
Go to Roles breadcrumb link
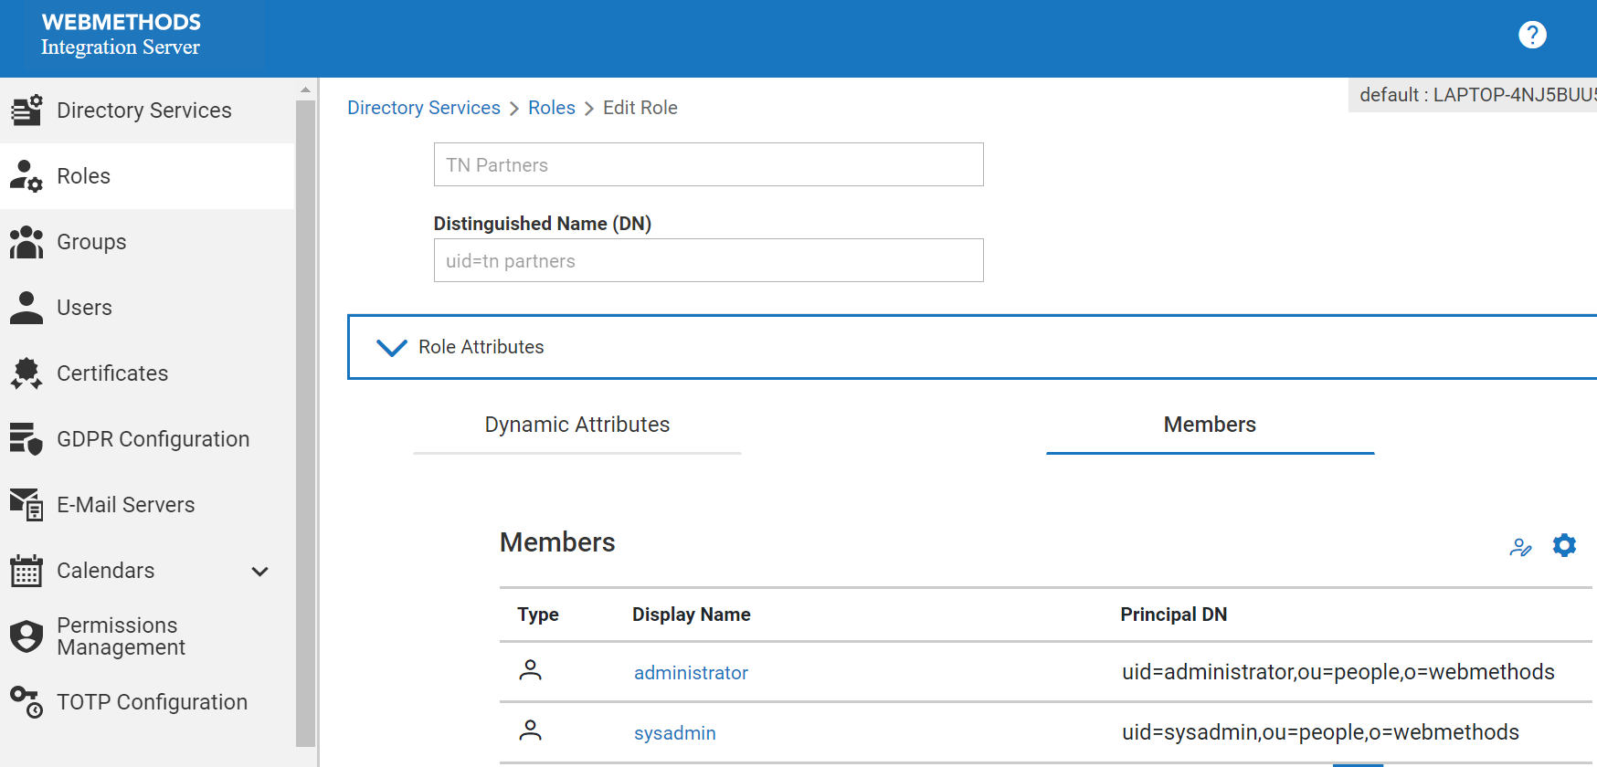click(552, 108)
